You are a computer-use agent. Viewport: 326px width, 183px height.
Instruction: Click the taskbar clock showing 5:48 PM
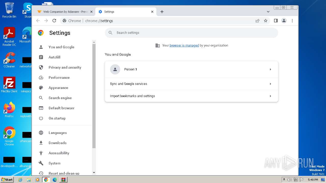click(x=313, y=180)
